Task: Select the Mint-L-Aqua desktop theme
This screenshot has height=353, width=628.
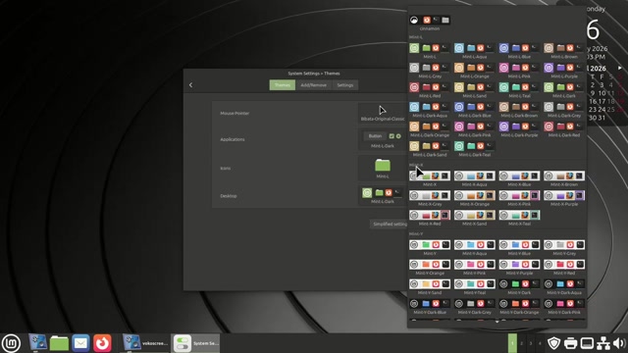Action: (x=475, y=51)
